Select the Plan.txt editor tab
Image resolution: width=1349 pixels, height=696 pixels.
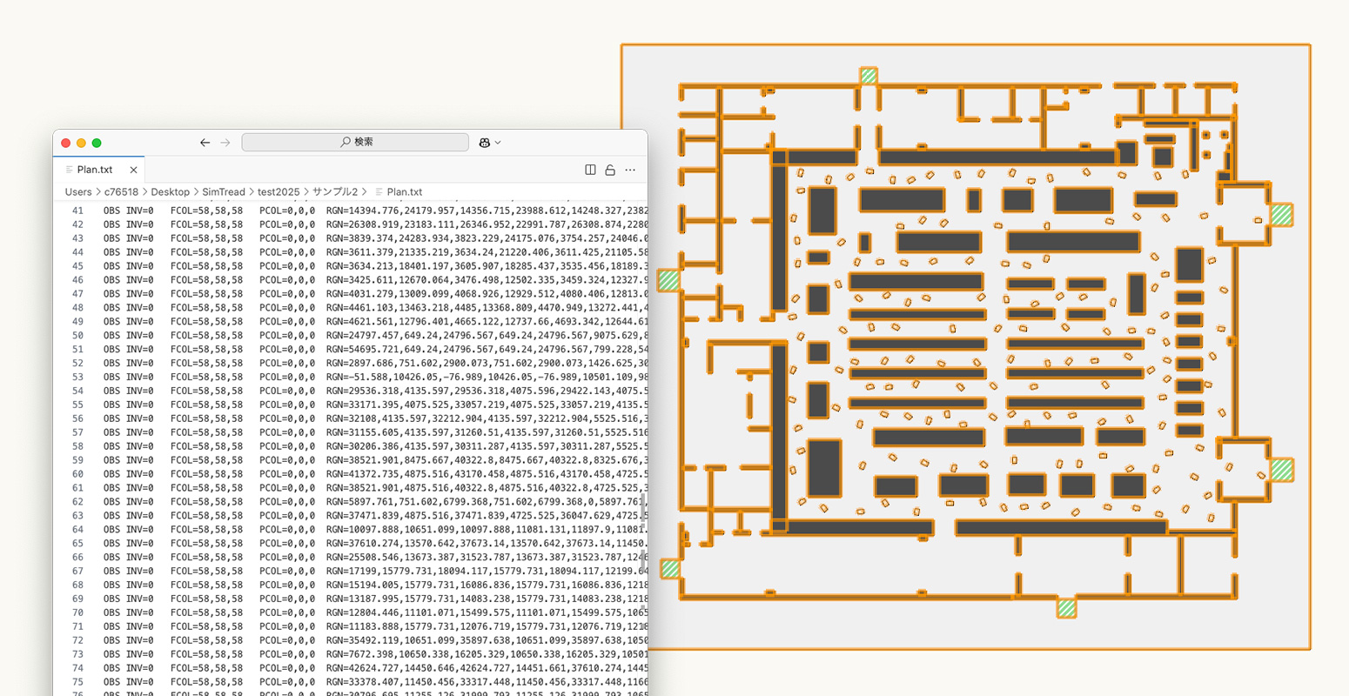coord(94,170)
